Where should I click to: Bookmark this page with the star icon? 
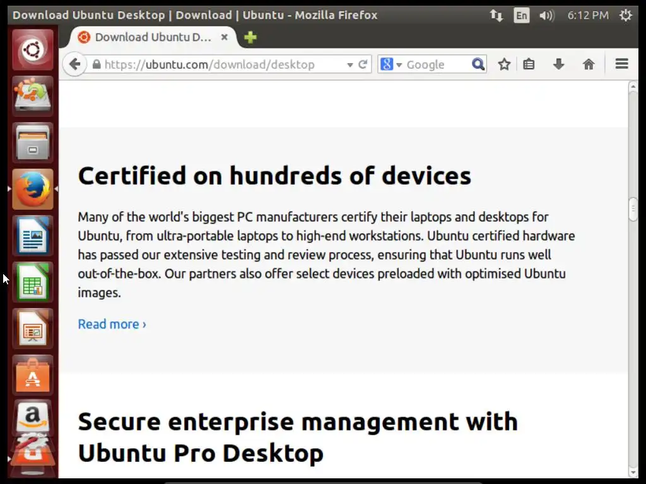(x=504, y=64)
